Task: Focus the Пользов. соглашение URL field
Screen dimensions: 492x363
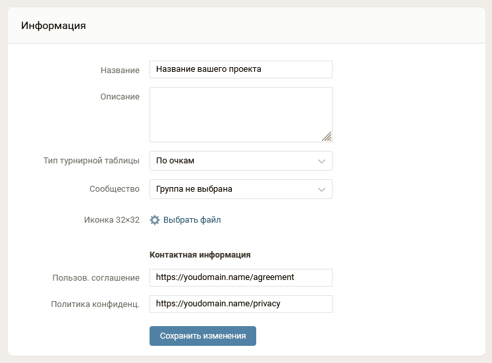Action: [240, 277]
